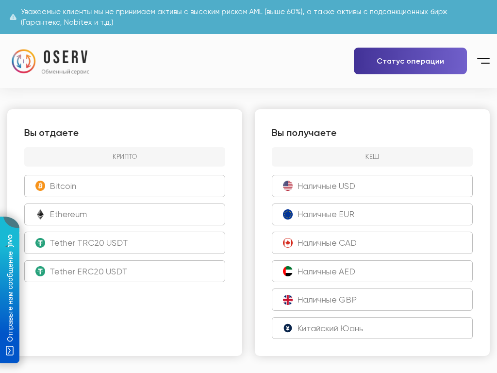This screenshot has width=497, height=373.
Task: Open the Jivo chat message widget
Action: pyautogui.click(x=10, y=290)
